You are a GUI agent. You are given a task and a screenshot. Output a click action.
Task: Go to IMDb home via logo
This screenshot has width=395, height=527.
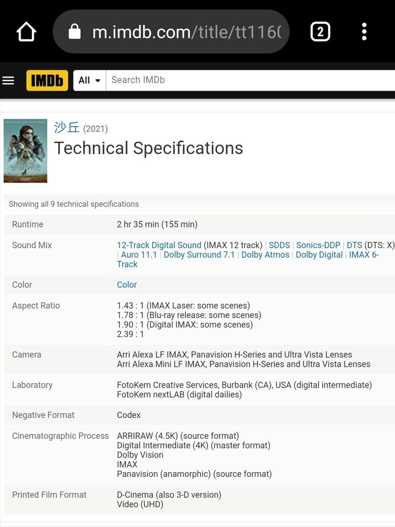47,81
